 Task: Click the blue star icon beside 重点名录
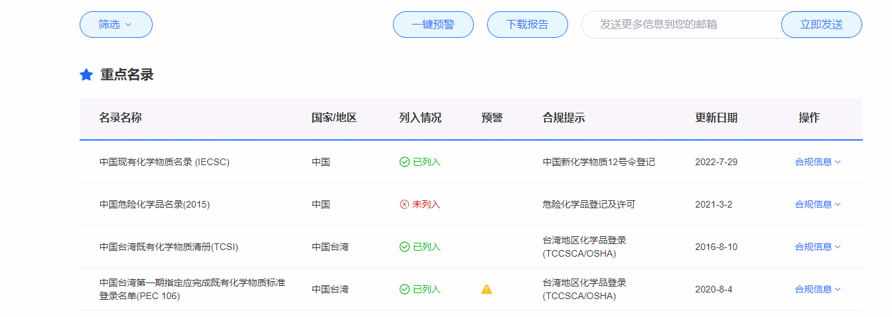coord(86,75)
